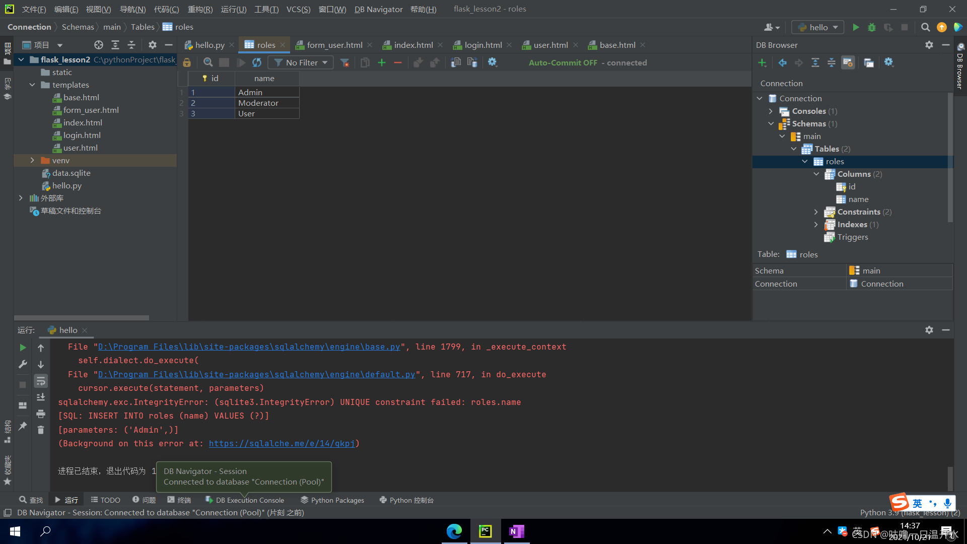Rerun hello with green play in Run panel
The height and width of the screenshot is (544, 967).
23,348
